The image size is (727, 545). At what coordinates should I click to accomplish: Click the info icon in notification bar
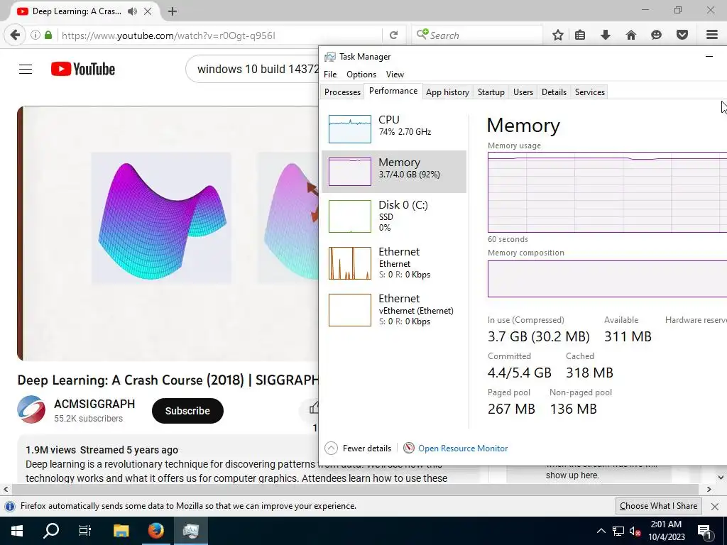10,506
